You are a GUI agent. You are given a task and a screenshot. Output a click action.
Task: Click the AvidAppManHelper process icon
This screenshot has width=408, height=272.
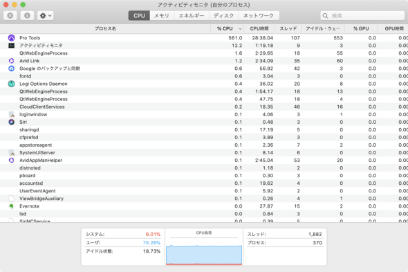12,161
